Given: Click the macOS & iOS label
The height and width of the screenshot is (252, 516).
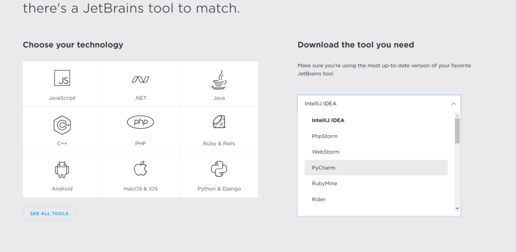Looking at the screenshot, I should [x=141, y=189].
